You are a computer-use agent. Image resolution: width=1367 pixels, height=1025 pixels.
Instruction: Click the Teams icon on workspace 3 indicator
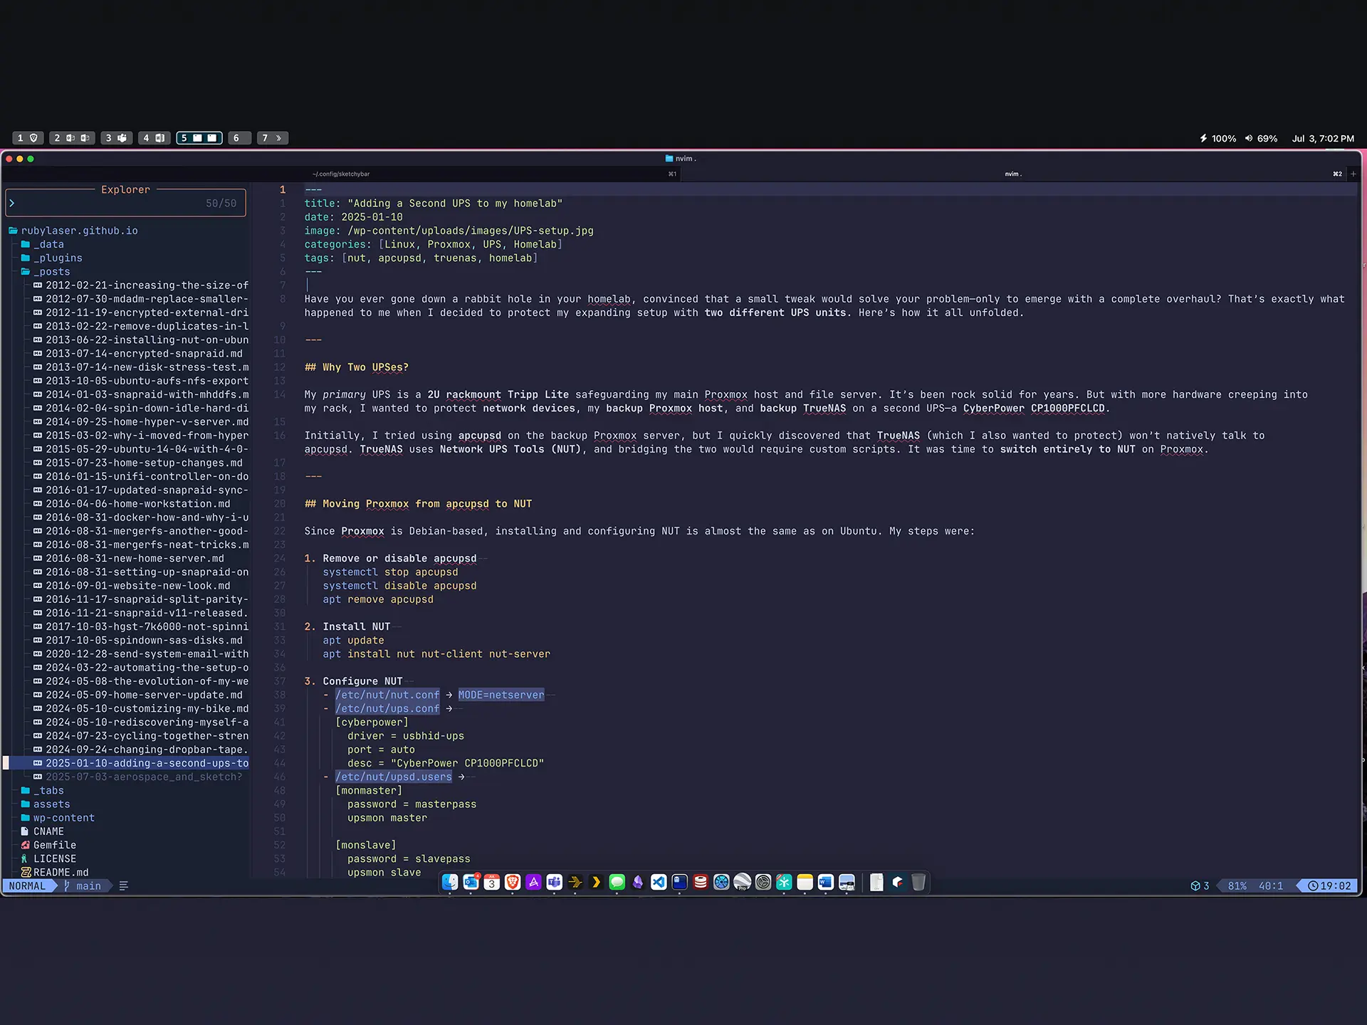pyautogui.click(x=122, y=138)
